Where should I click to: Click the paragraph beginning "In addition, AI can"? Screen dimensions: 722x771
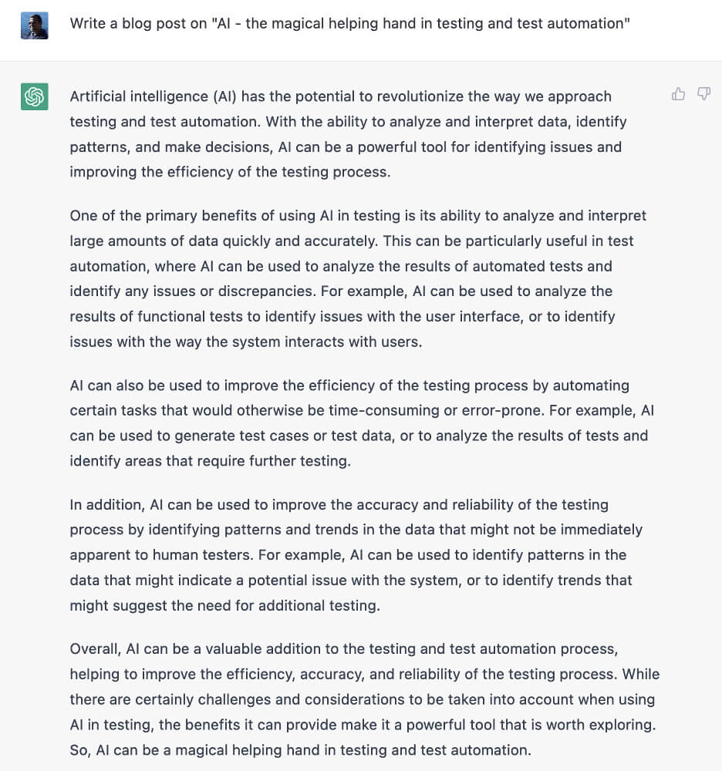tap(356, 555)
